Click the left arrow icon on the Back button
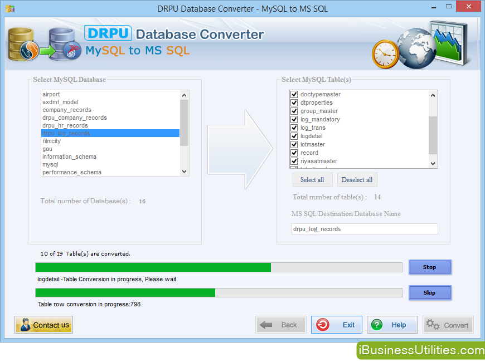 point(266,325)
